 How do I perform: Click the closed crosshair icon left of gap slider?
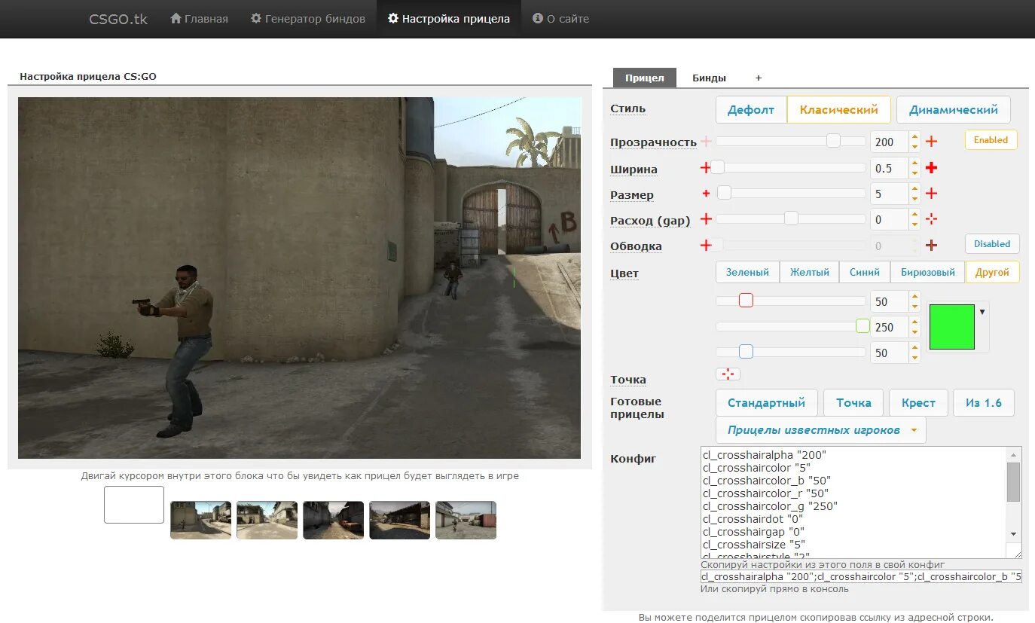706,219
